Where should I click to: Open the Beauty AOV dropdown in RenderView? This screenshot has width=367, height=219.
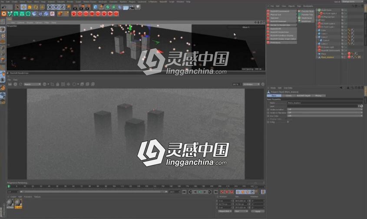[32, 84]
